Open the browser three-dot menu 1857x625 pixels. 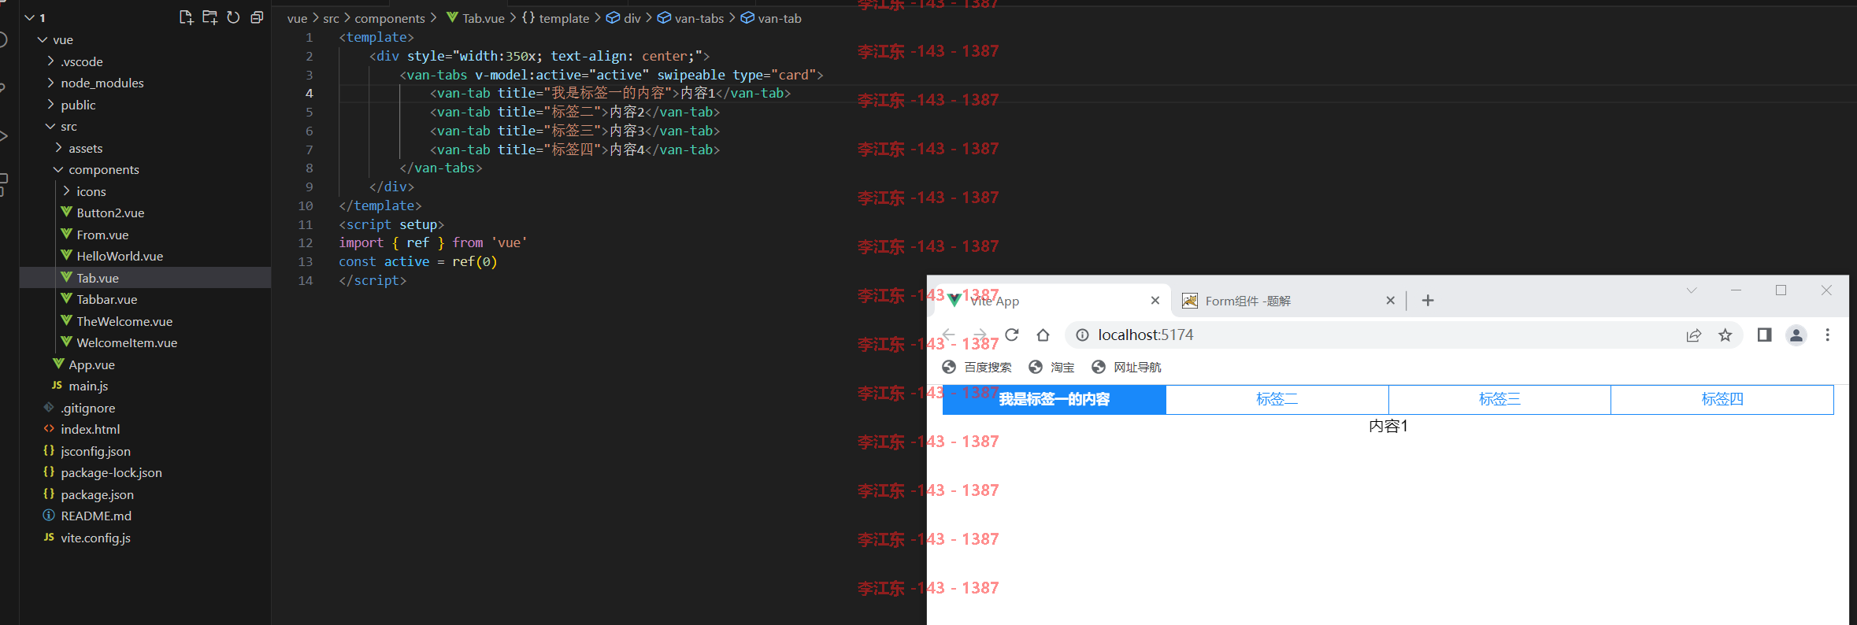tap(1827, 335)
